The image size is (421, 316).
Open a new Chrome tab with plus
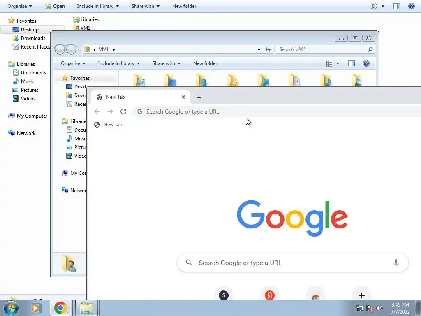pyautogui.click(x=199, y=97)
